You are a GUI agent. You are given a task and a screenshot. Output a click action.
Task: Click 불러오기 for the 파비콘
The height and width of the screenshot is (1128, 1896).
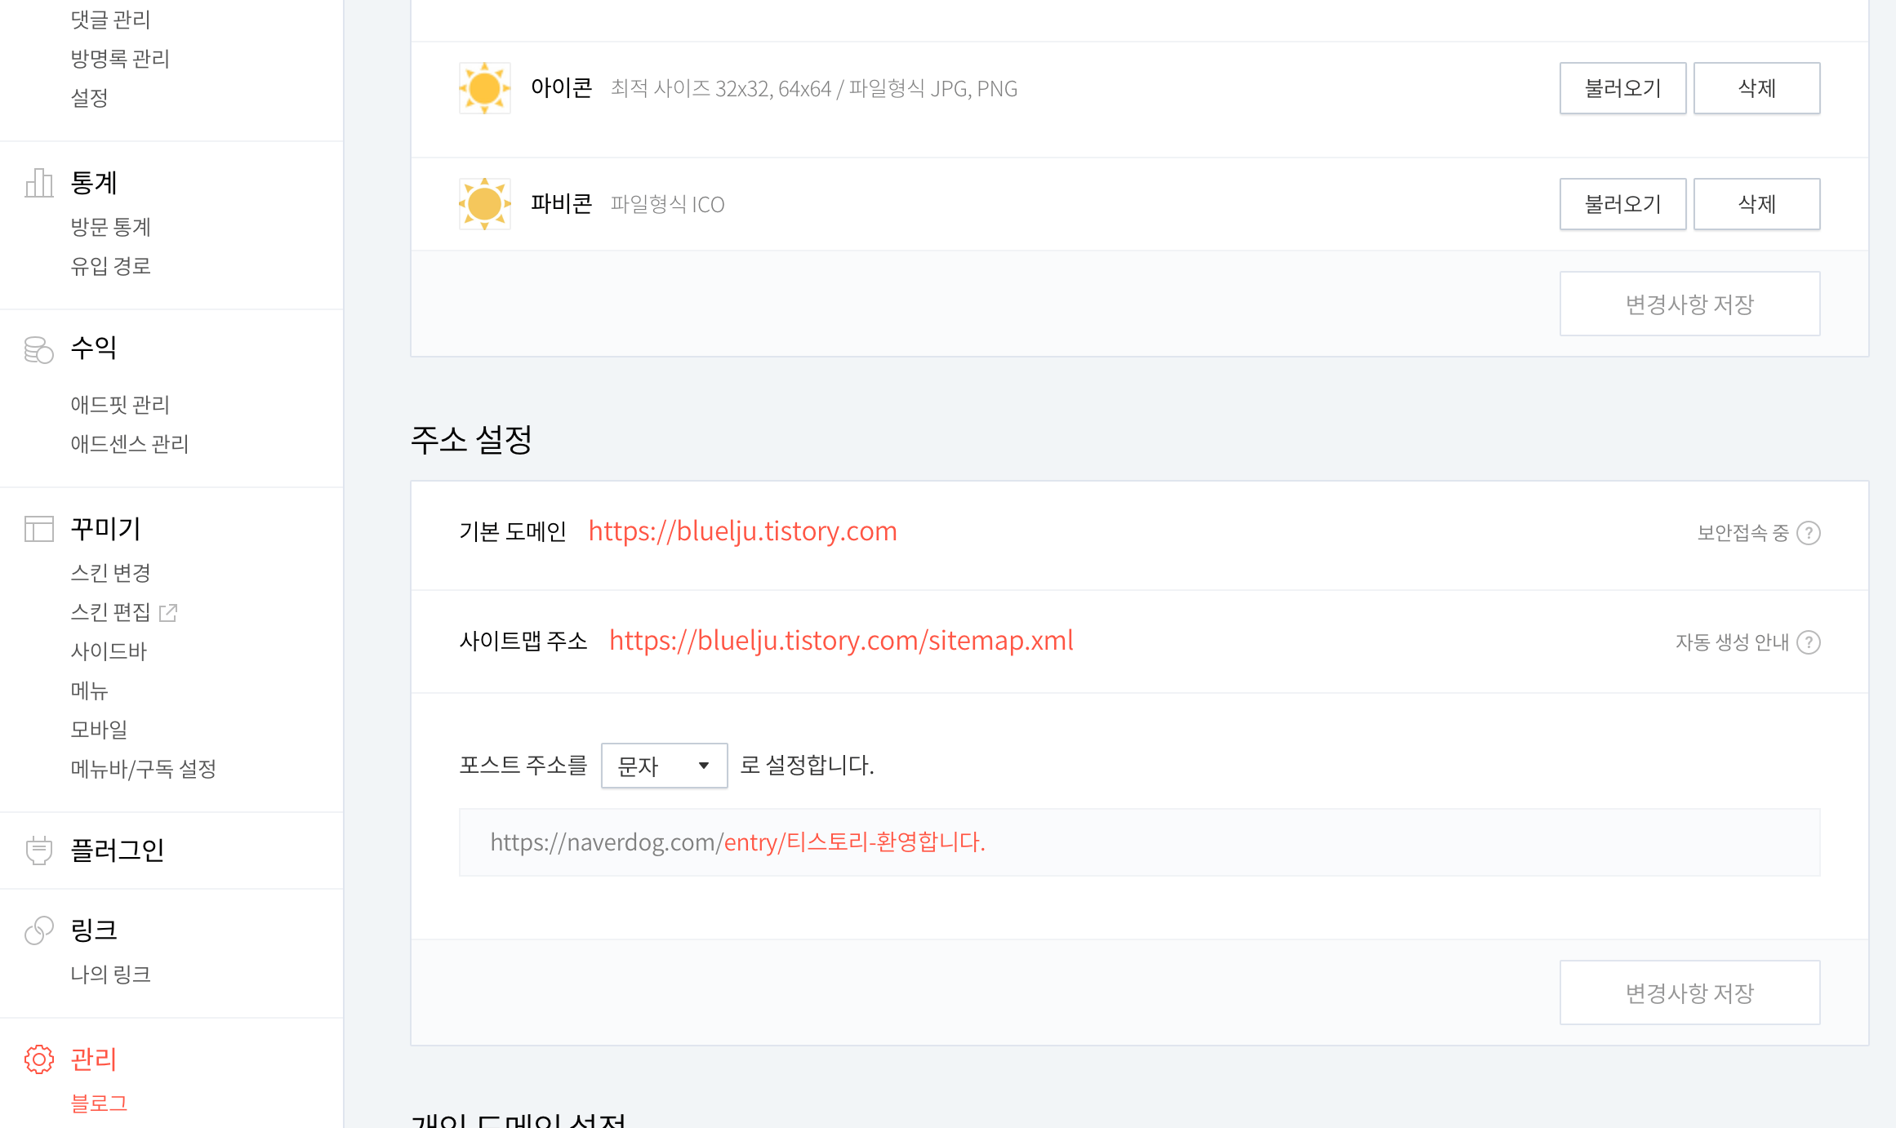(1622, 203)
